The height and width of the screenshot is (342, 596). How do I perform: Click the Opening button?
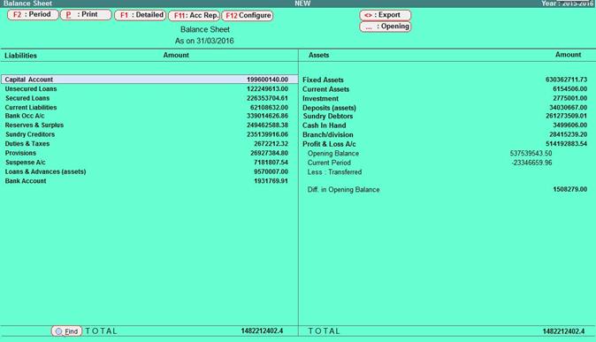coord(385,27)
